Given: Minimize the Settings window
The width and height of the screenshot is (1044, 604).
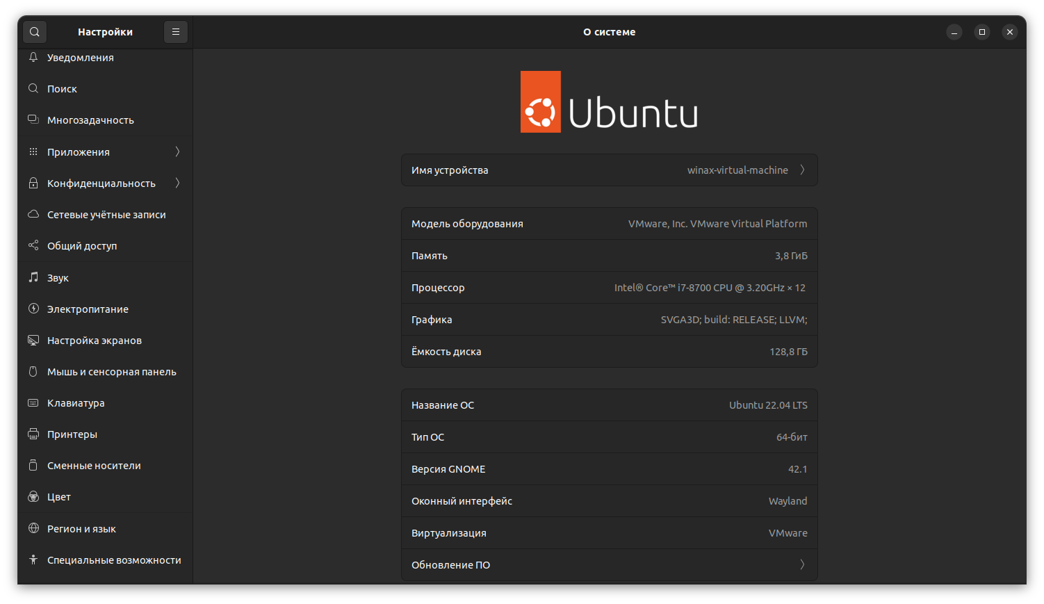Looking at the screenshot, I should click(954, 32).
